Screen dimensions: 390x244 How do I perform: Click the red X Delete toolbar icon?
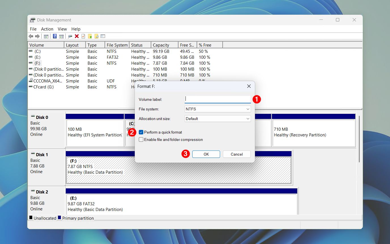(77, 36)
